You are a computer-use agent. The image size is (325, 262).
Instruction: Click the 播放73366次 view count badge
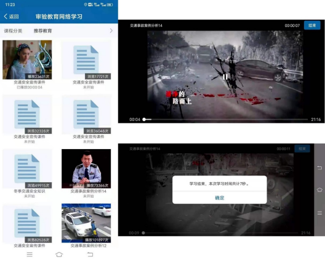(x=97, y=185)
